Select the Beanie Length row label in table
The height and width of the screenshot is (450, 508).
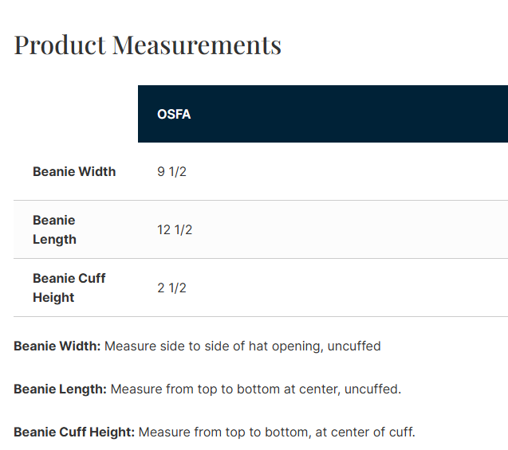[x=54, y=229]
